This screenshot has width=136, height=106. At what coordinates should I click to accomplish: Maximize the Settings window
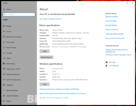tap(127, 3)
